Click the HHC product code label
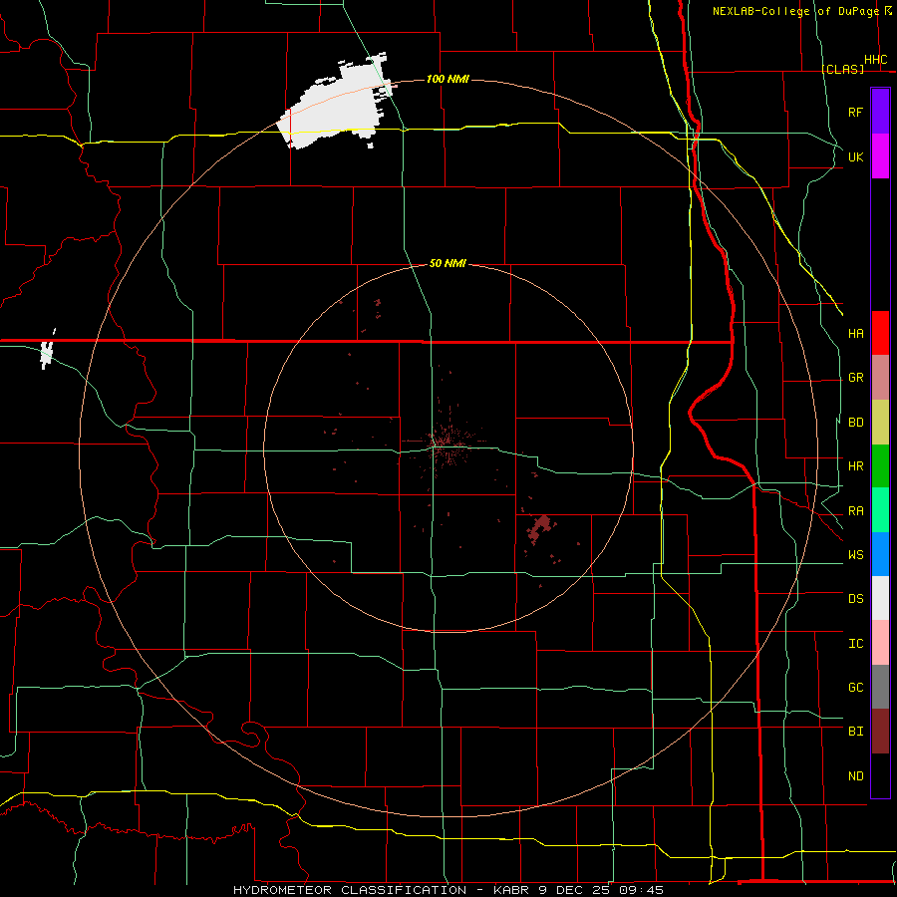Screen dimensions: 897x897 point(876,60)
